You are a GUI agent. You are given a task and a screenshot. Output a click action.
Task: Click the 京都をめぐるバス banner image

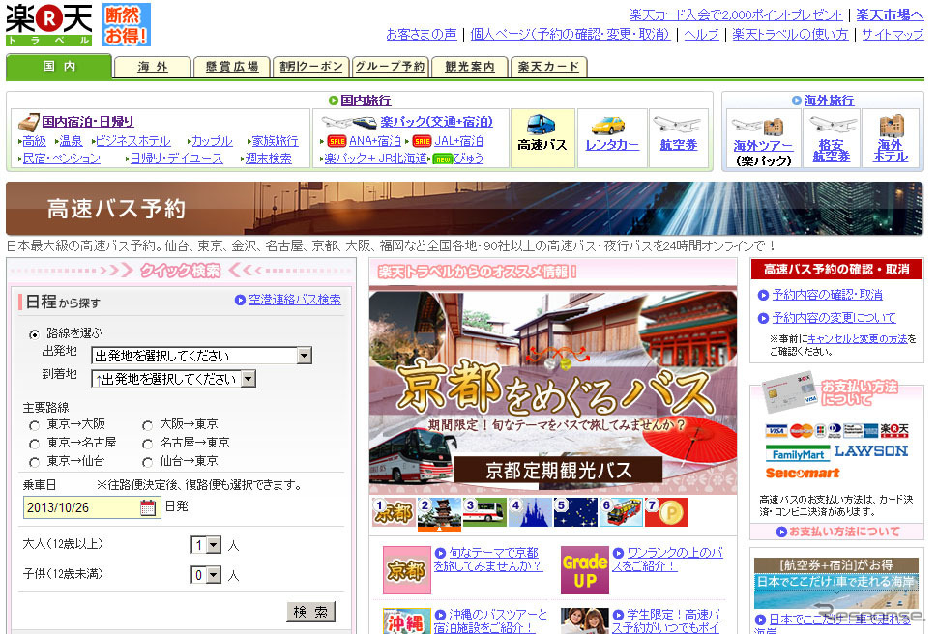pyautogui.click(x=552, y=391)
